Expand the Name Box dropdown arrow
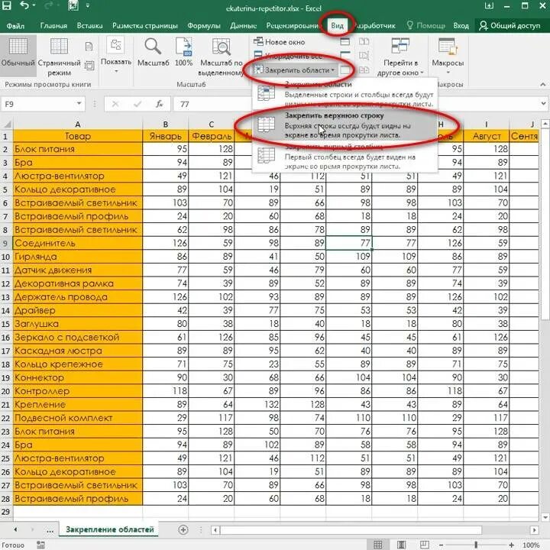550x550 pixels. coord(79,103)
